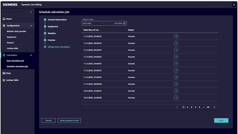Viewport: 238px width, 134px height.
Task: Click the Plots sidebar icon
Action: (x=4, y=73)
